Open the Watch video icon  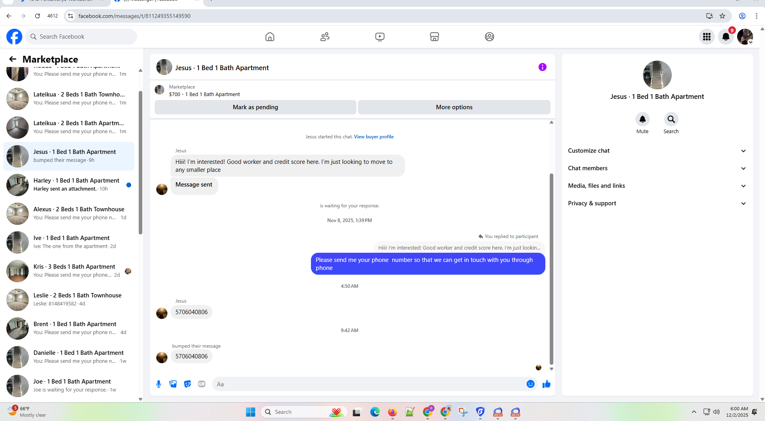pos(380,37)
